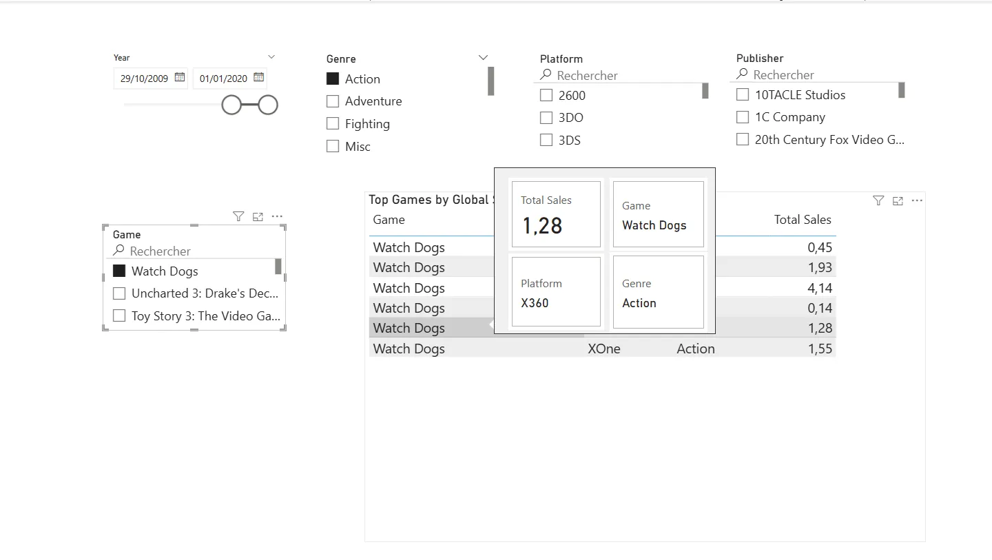Select the 2600 platform checkbox
The height and width of the screenshot is (560, 992).
[x=546, y=95]
